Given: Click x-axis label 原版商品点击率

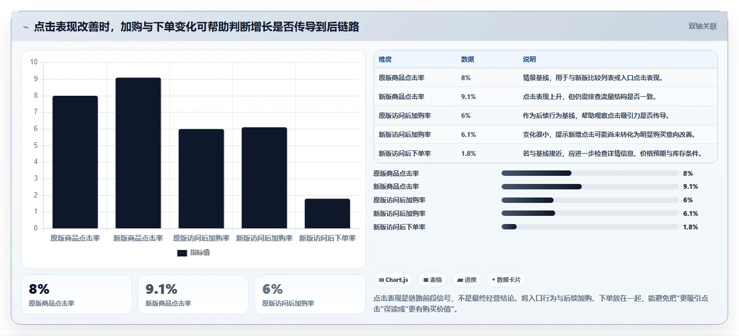Looking at the screenshot, I should (x=75, y=238).
